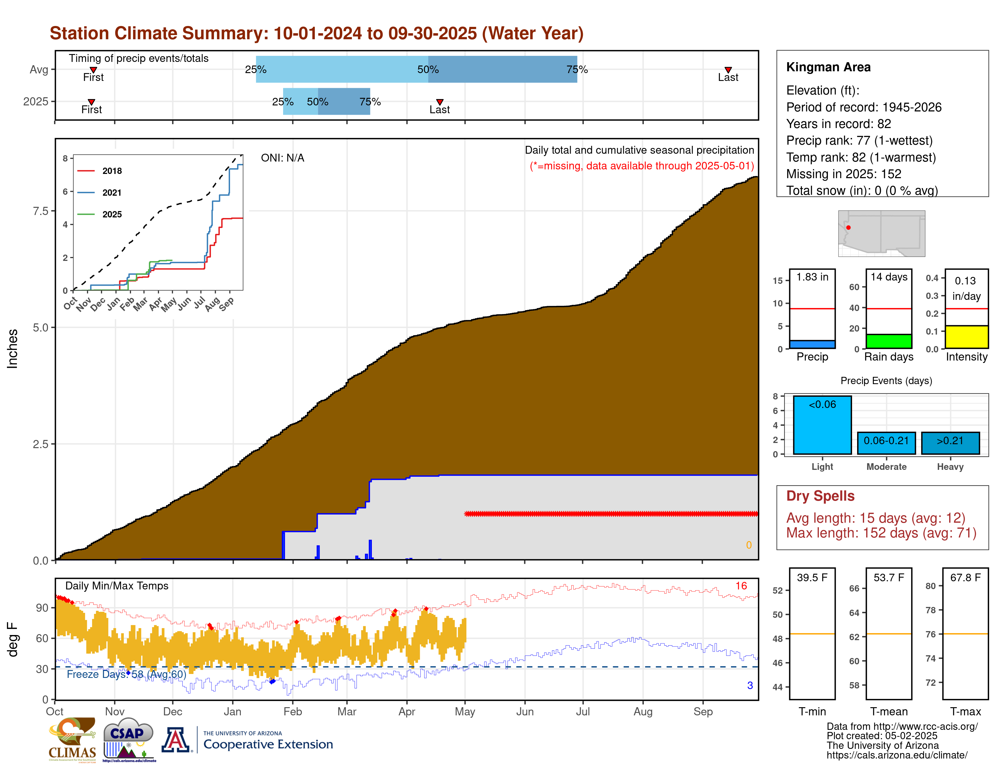This screenshot has height=770, width=996.
Task: Click the 'ONI: N/A' label
Action: pyautogui.click(x=282, y=158)
